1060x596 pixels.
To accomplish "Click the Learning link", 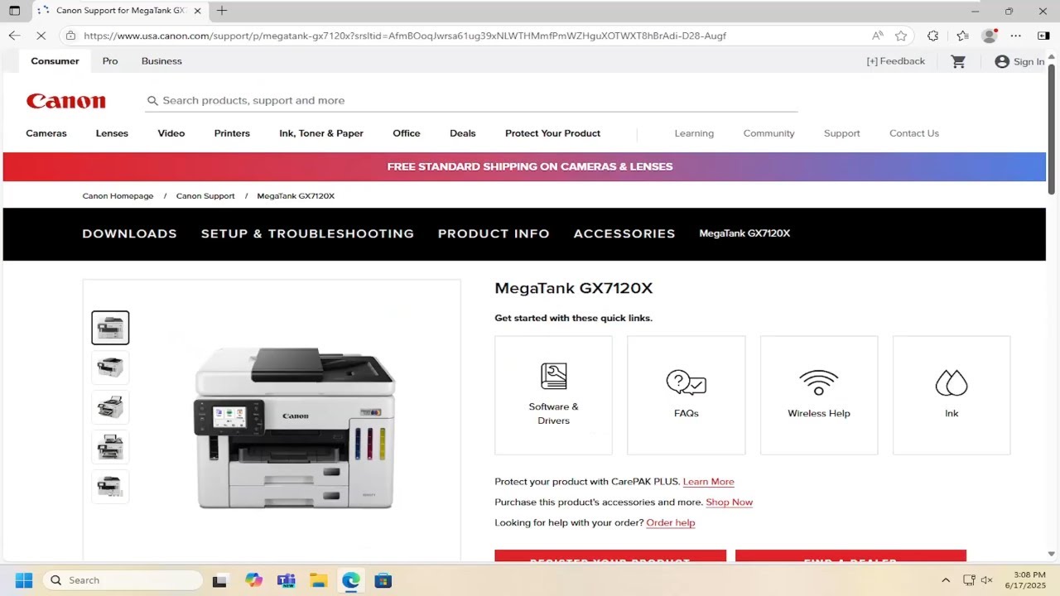I will pos(694,133).
